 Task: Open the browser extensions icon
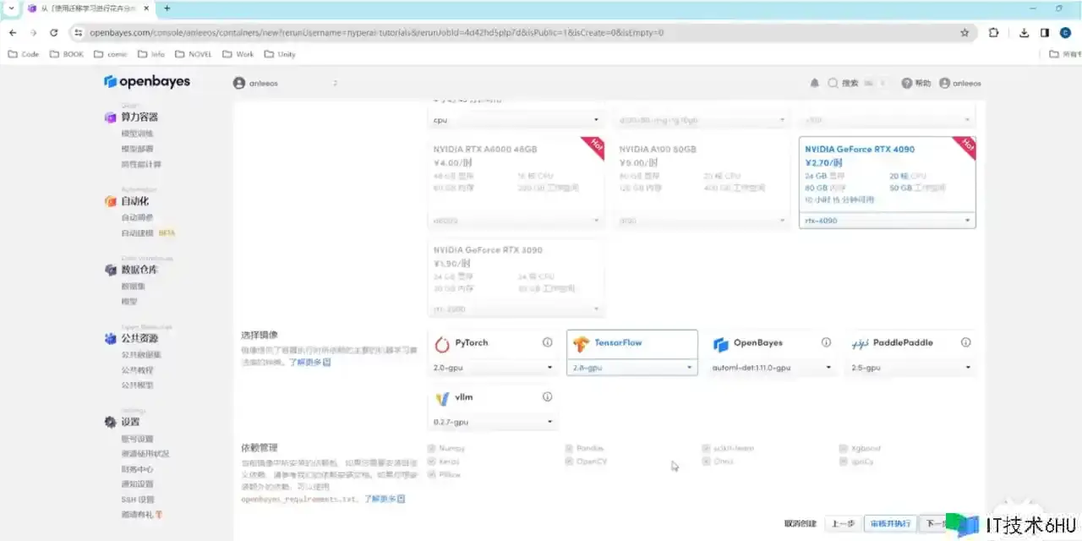tap(993, 33)
